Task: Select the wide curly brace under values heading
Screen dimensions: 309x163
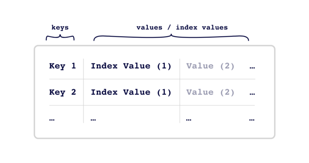Action: tap(171, 37)
